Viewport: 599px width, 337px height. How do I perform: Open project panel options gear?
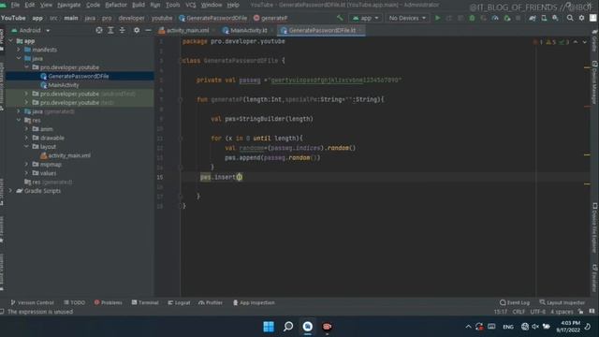tap(137, 30)
